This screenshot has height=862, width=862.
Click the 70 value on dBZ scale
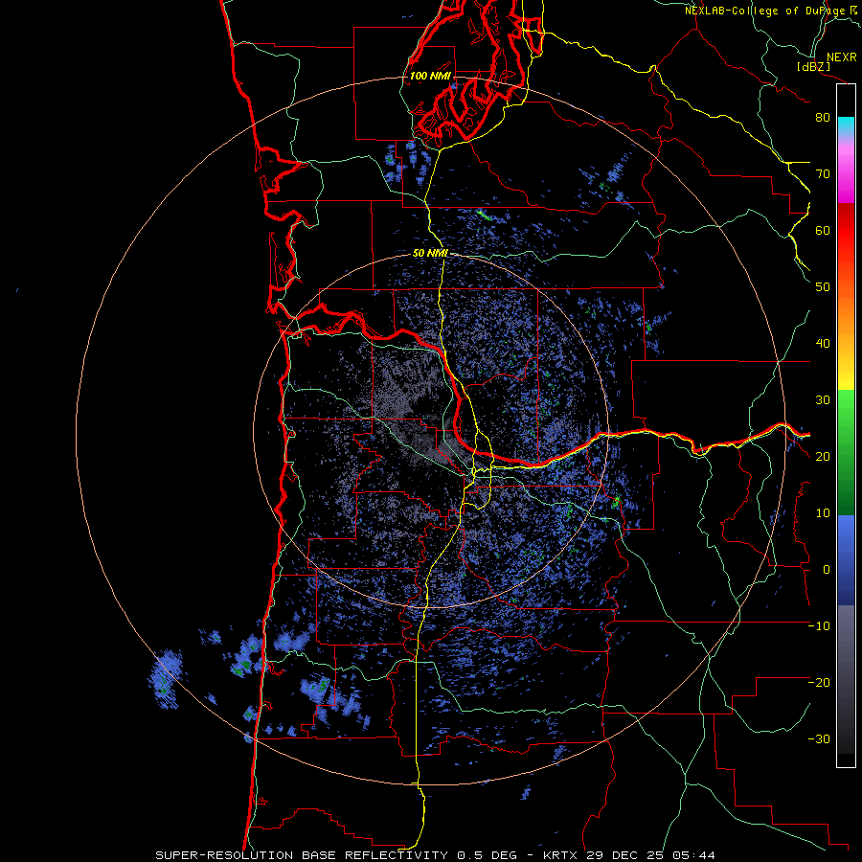(x=823, y=173)
